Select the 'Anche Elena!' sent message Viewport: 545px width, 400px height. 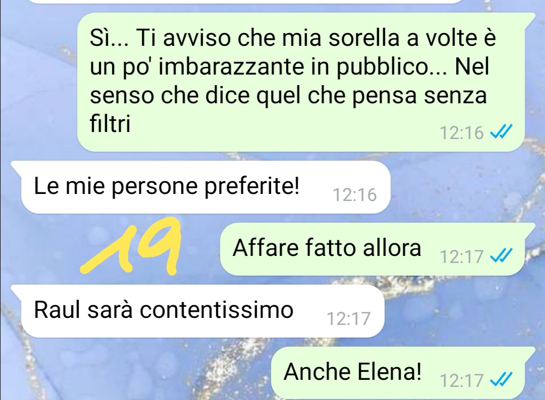click(x=403, y=373)
